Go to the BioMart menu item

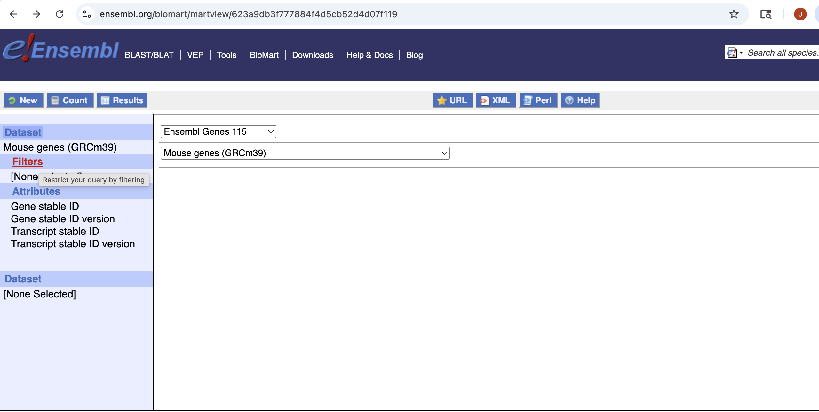264,55
